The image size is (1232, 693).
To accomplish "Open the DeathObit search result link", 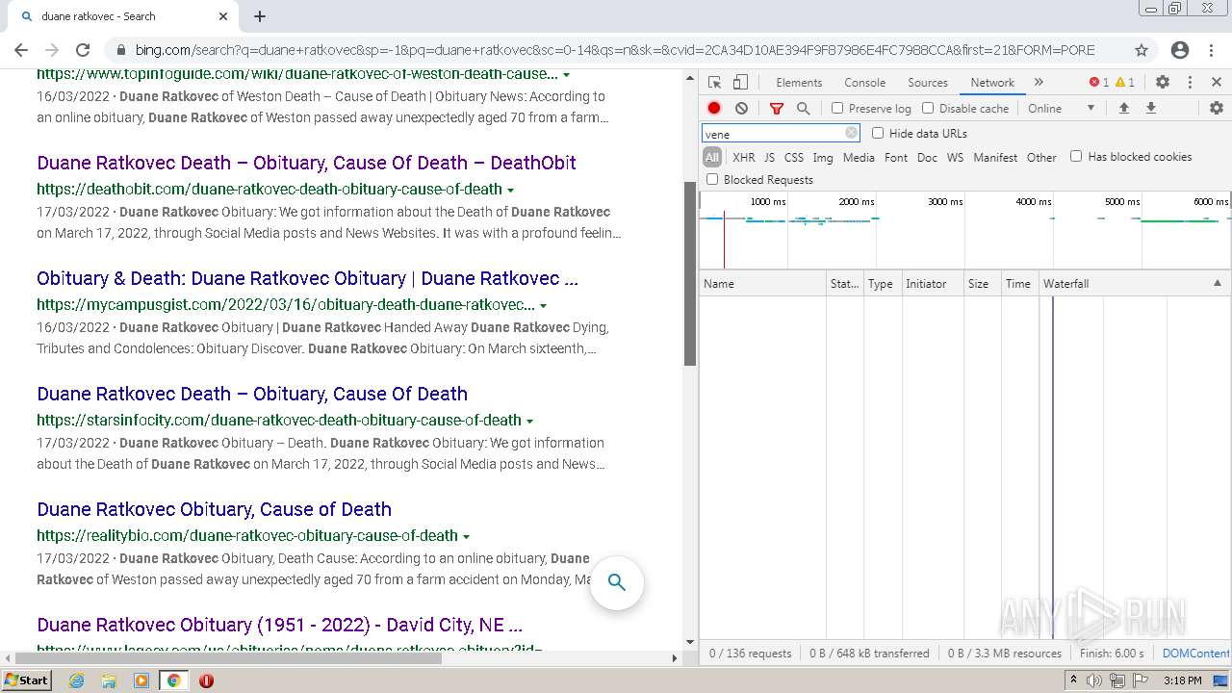I will coord(306,163).
